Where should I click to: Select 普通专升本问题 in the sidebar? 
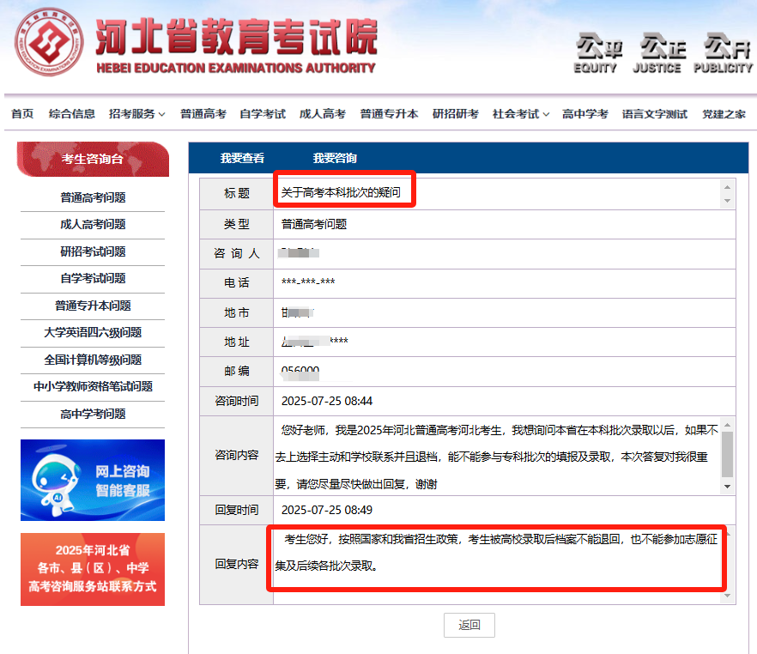(x=93, y=306)
